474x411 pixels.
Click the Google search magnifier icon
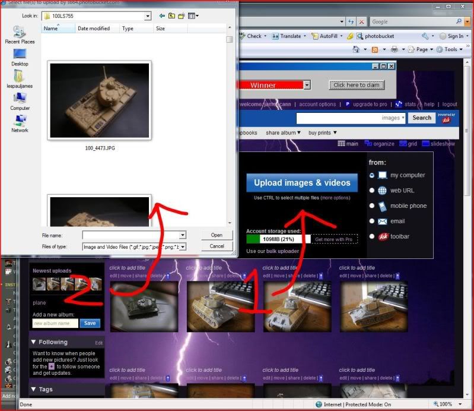[459, 21]
